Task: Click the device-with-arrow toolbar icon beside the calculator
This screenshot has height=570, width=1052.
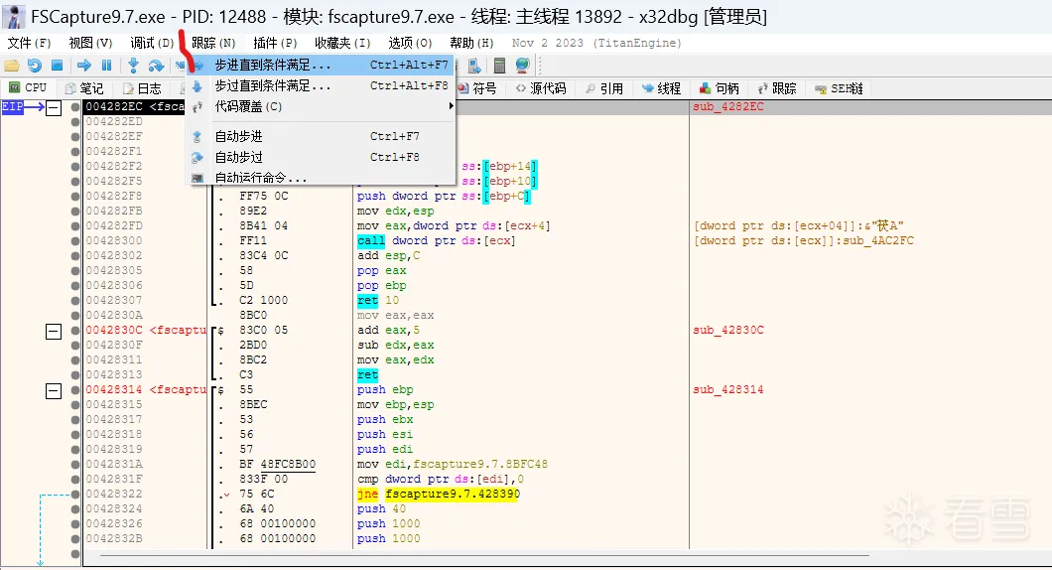Action: (x=474, y=66)
